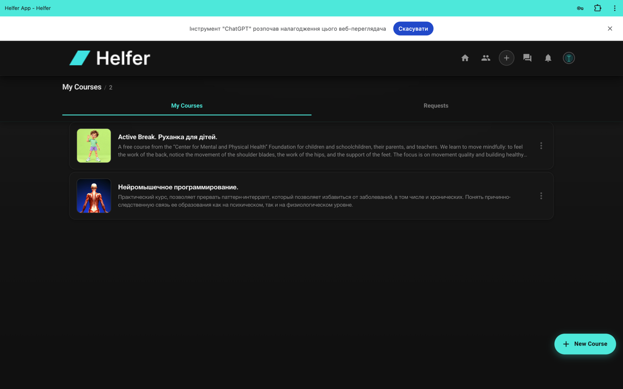Open course title Нейромышечное программирование.
623x389 pixels.
(x=178, y=187)
